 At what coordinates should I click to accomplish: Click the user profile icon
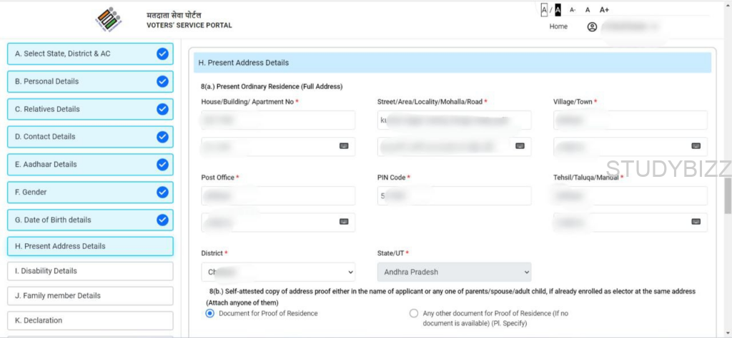[592, 27]
